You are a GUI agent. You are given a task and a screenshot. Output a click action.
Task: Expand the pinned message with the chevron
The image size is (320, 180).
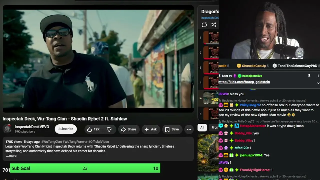(318, 83)
